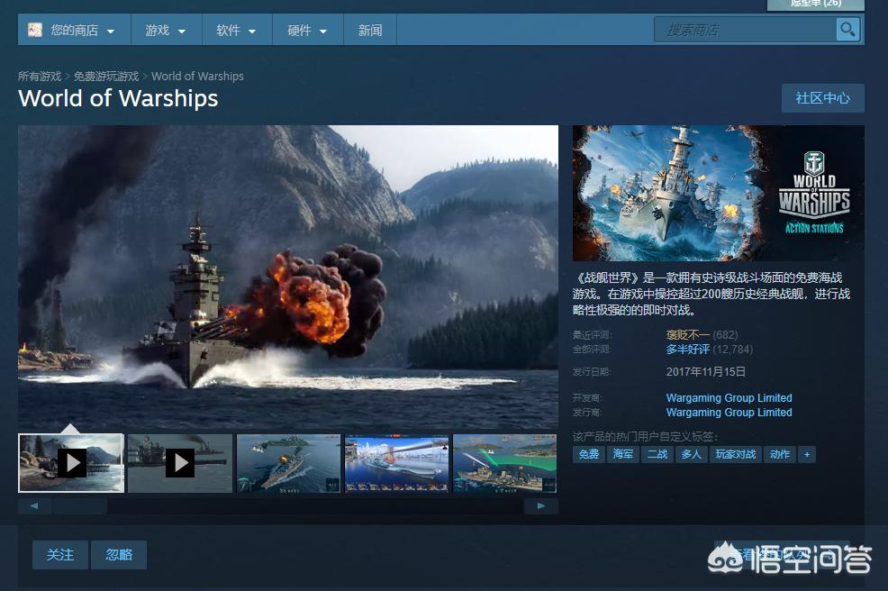Click the 忽略 ignore button
This screenshot has width=888, height=591.
[119, 555]
